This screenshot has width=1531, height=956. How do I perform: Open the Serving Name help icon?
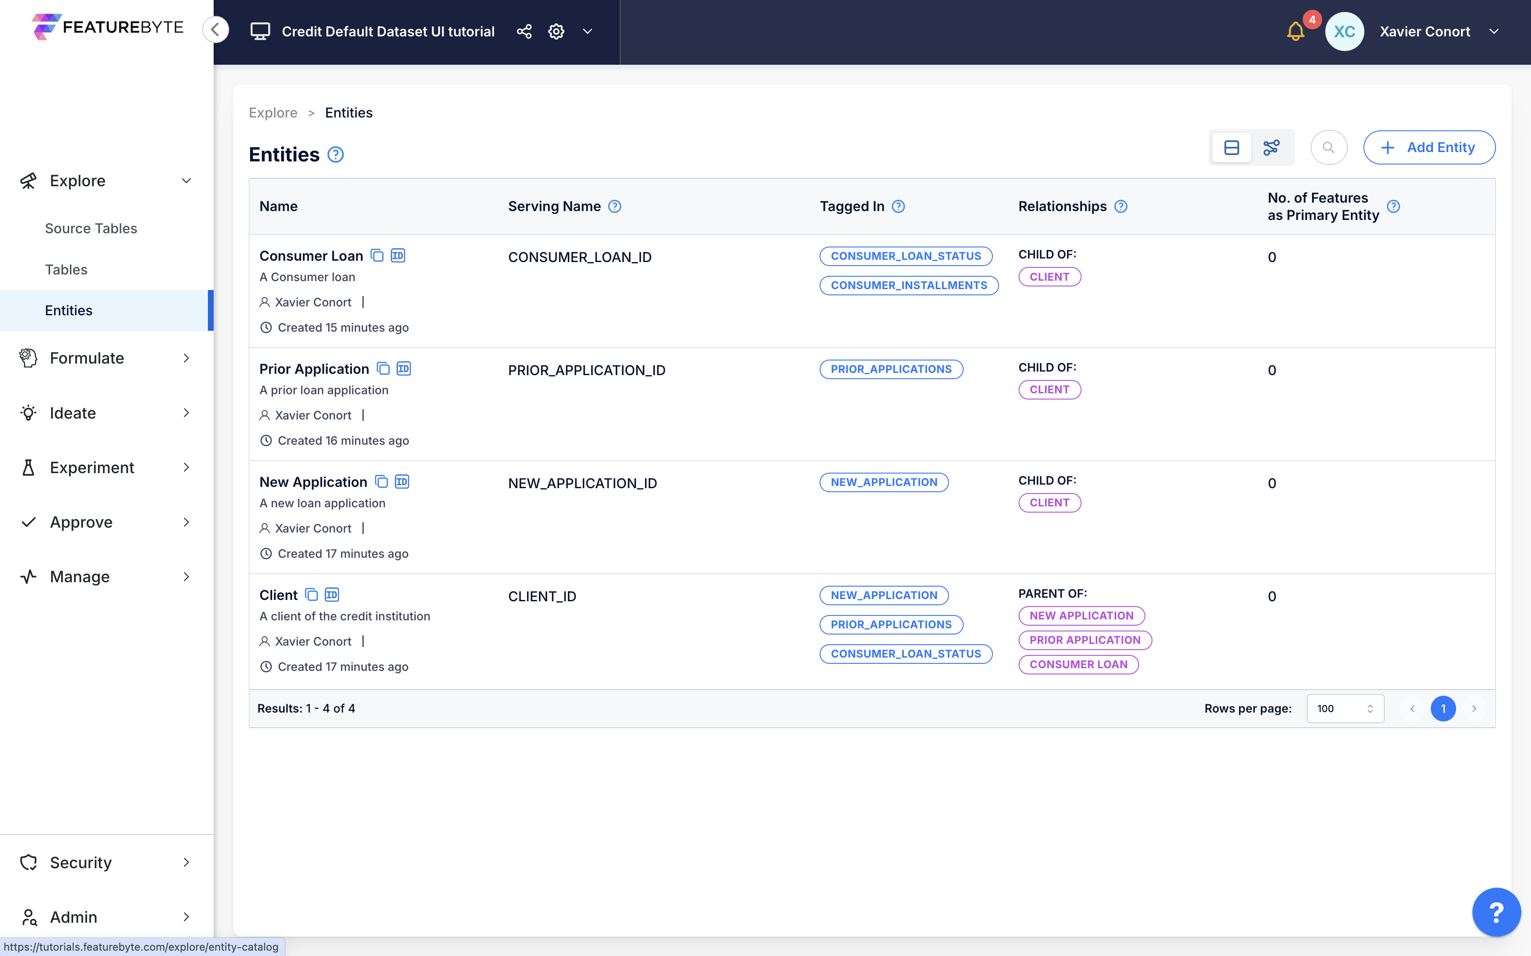pyautogui.click(x=614, y=206)
